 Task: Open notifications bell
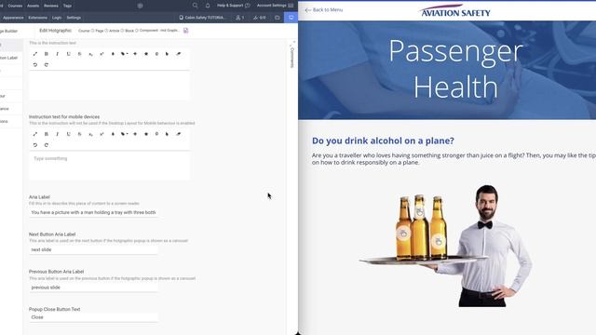coord(208,6)
